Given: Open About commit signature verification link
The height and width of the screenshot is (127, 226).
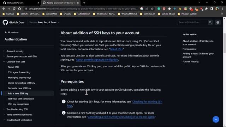Looking at the screenshot, I should point(97,60).
